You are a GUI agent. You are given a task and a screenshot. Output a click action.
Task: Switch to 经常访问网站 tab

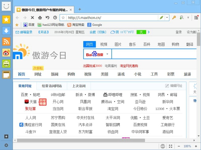(x=52, y=86)
